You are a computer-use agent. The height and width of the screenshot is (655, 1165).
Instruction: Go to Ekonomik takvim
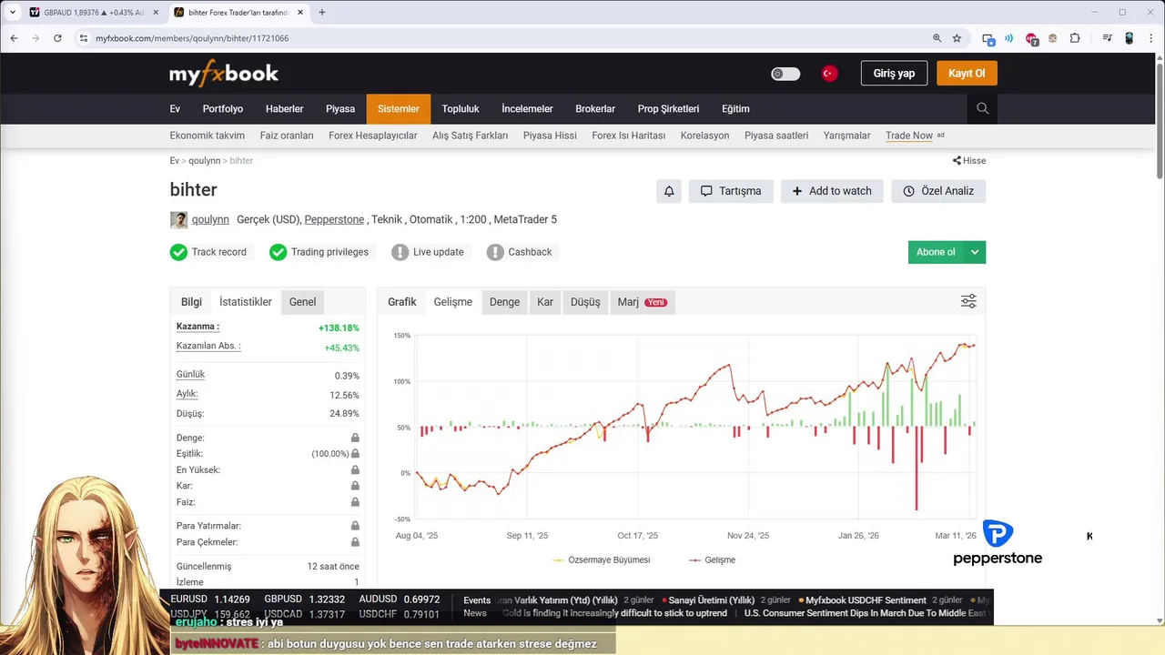207,136
